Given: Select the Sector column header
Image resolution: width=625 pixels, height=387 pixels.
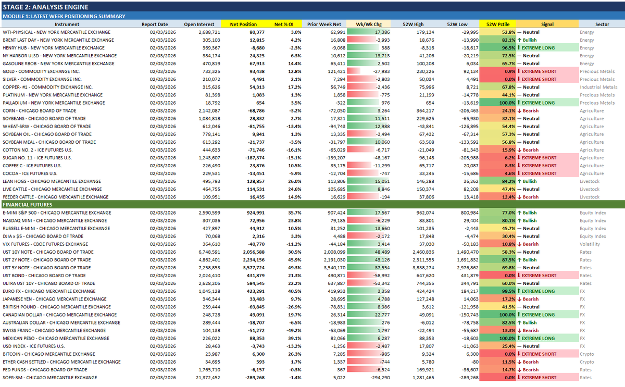Looking at the screenshot, I should pyautogui.click(x=602, y=24).
